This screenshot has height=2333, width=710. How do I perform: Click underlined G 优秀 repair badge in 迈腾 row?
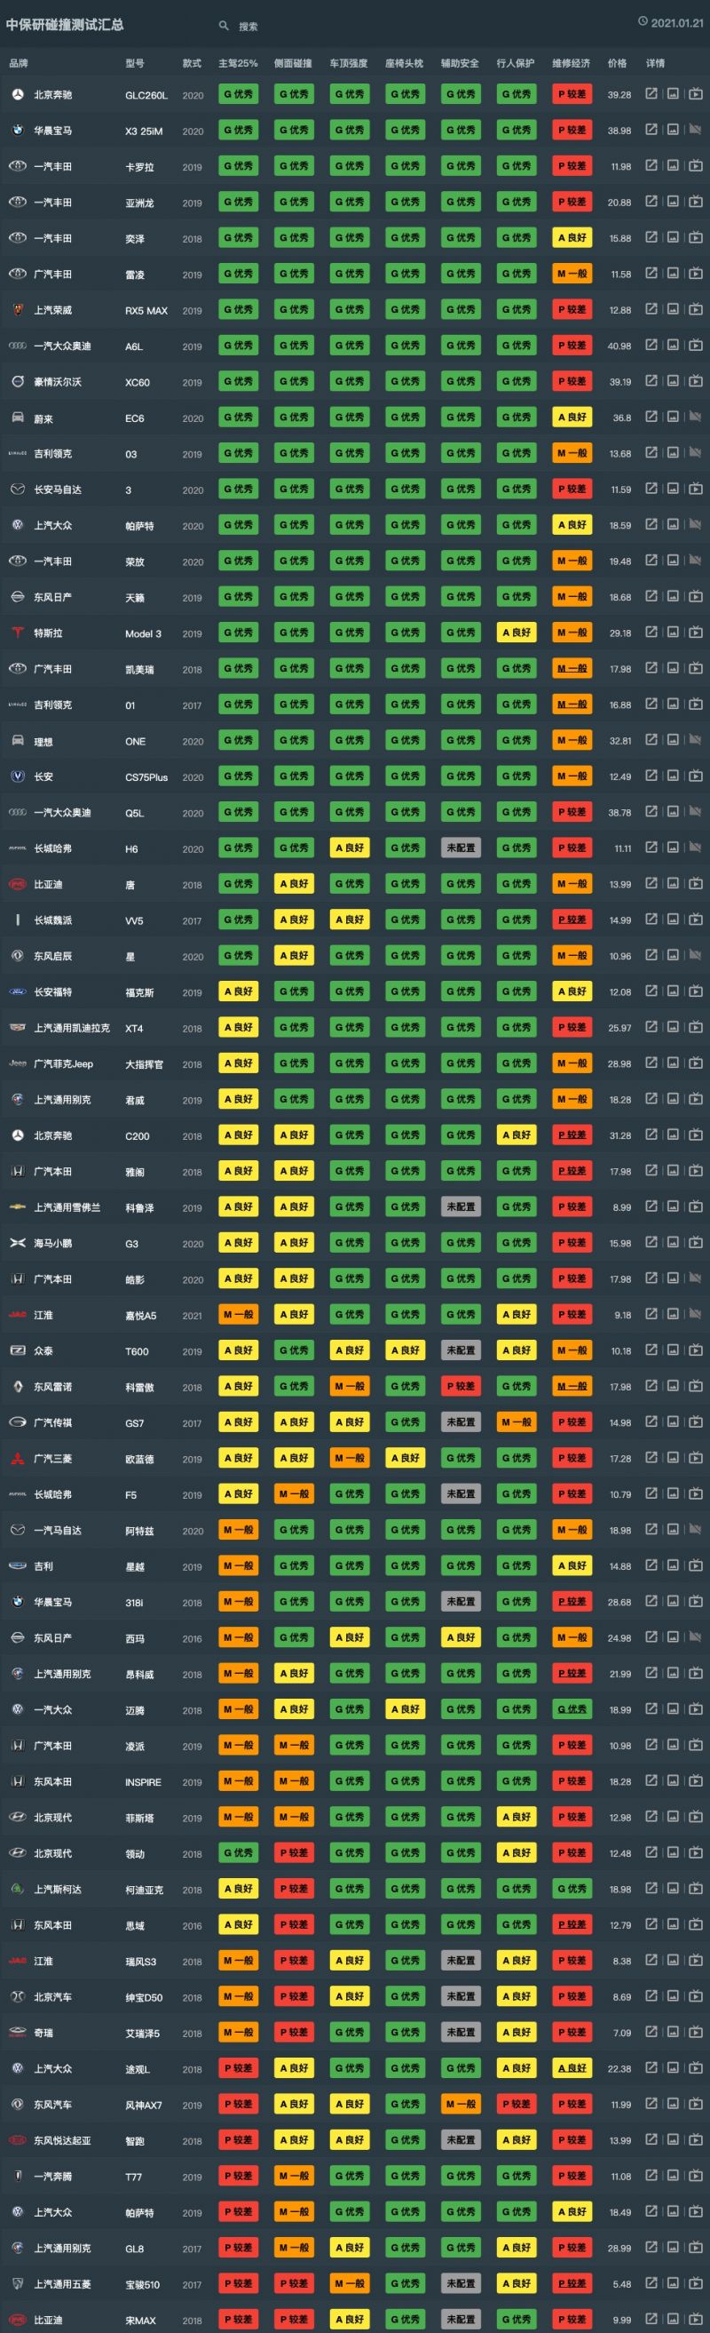(572, 1709)
